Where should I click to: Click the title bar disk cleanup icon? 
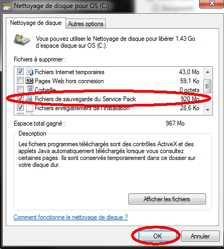[7, 6]
